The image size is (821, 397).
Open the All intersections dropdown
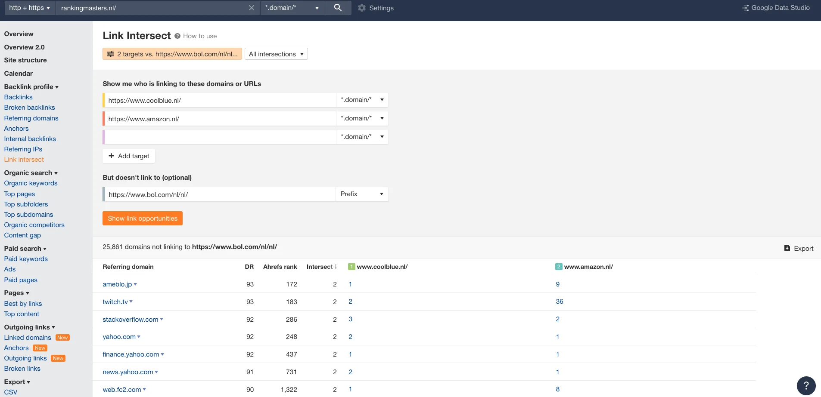(276, 54)
